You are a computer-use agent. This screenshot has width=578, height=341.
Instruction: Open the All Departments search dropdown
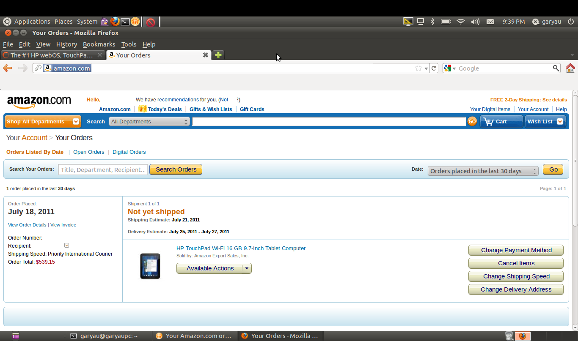(x=149, y=122)
